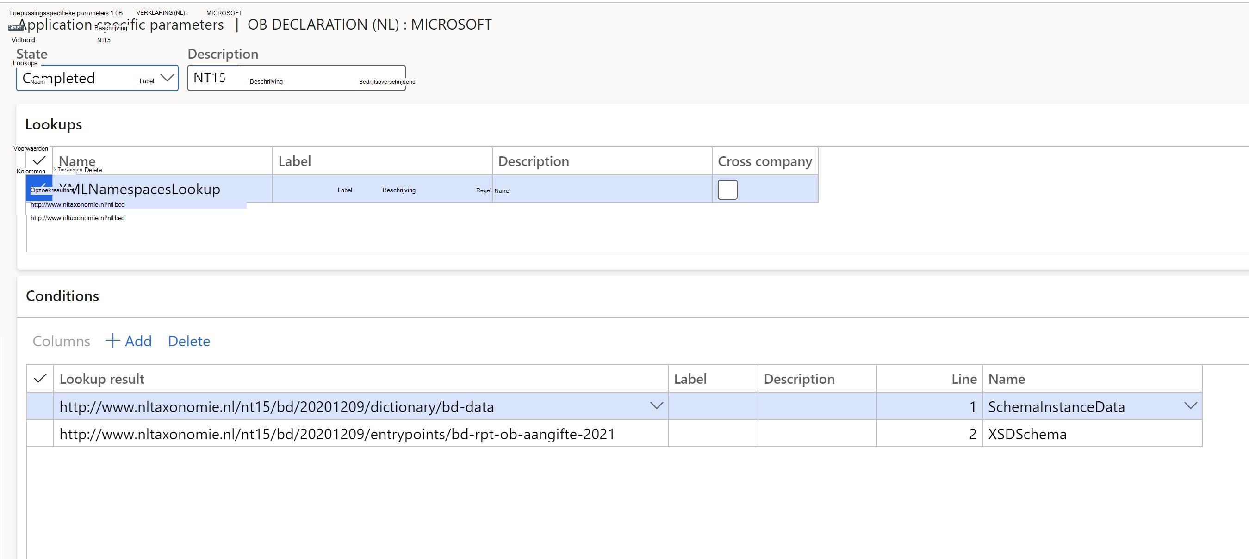Select row marker of the XSDSchema condition

click(40, 434)
